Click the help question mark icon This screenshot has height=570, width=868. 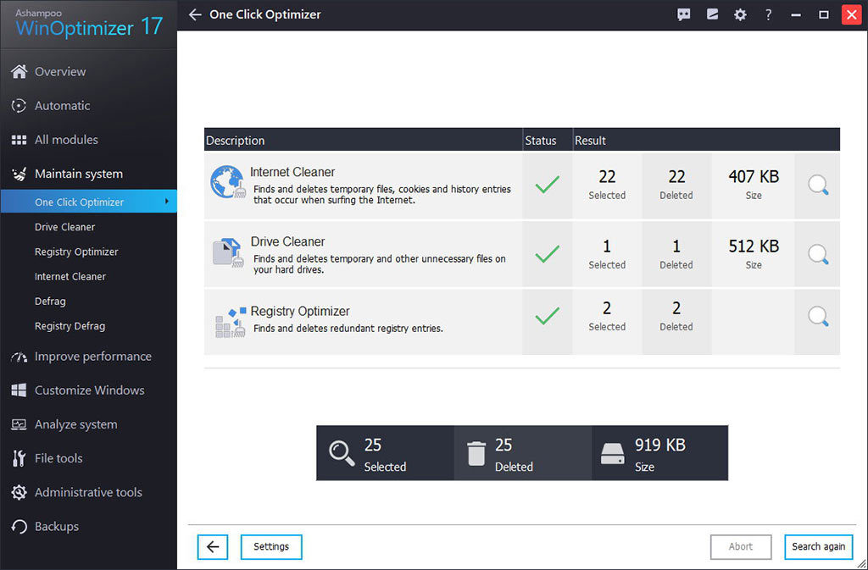(x=768, y=14)
